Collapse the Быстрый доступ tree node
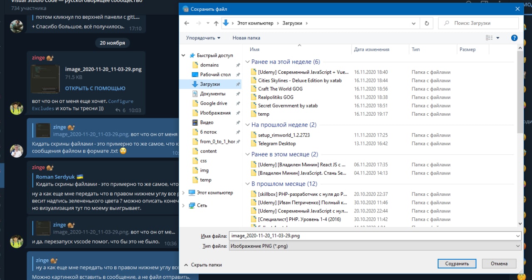Image resolution: width=532 pixels, height=280 pixels. click(x=184, y=55)
